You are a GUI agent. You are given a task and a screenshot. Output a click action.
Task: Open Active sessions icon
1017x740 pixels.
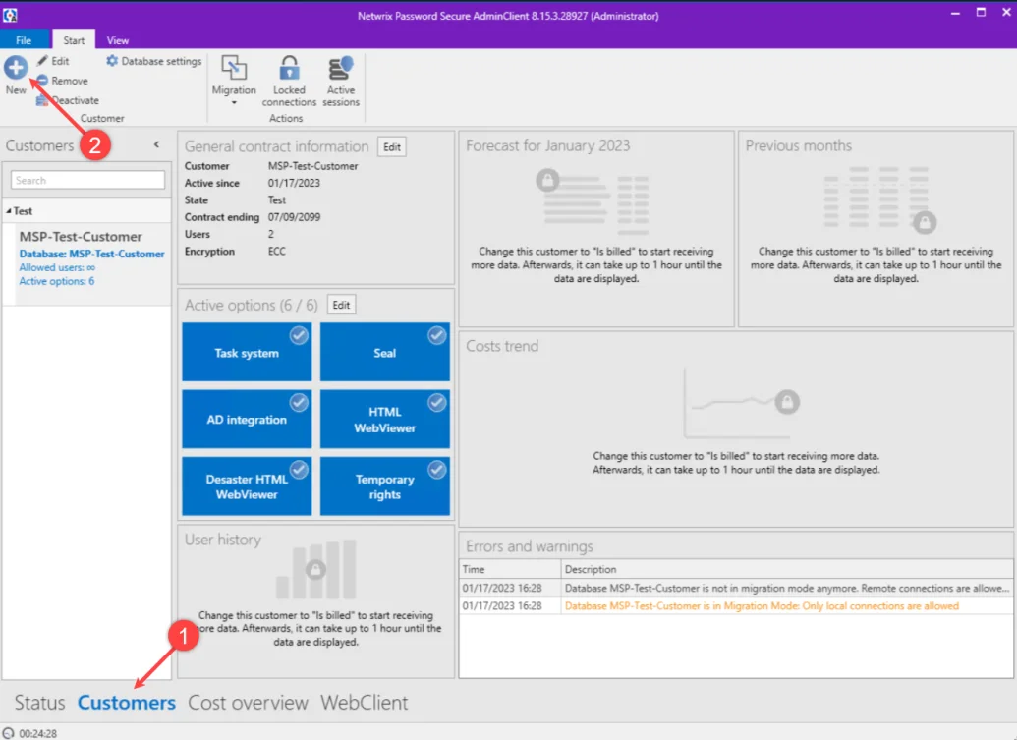(x=341, y=68)
